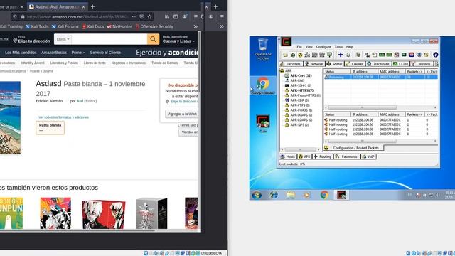
Task: Show more bookmarks with the chevron overflow
Action: 196,26
